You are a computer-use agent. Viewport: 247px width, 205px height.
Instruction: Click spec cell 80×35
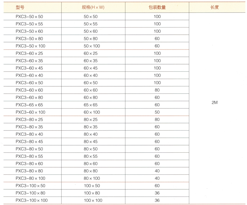91,127
